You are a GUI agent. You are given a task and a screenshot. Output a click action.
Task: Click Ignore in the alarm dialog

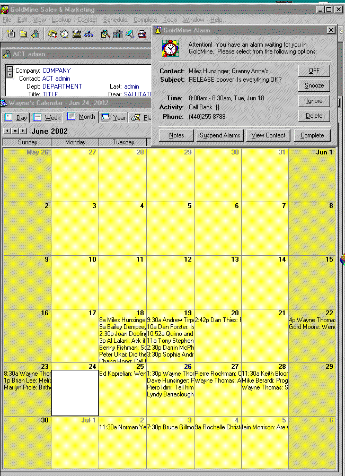pos(314,101)
